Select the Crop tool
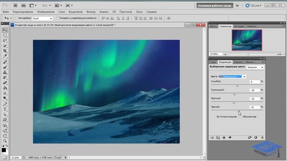287x161 pixels. pyautogui.click(x=5, y=51)
